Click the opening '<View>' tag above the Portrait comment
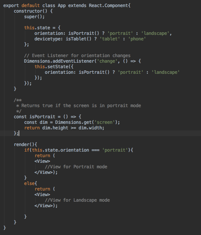Viewport: 201px width, 235px height. point(42,161)
